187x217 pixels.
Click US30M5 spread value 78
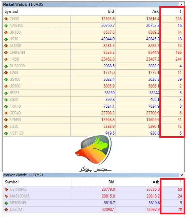coord(180,210)
